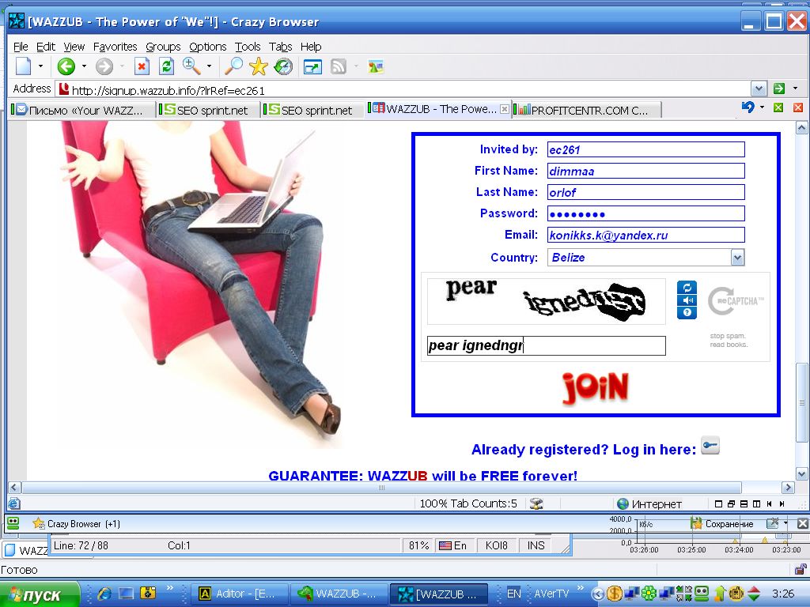Viewport: 810px width, 607px height.
Task: Click the First Name field with dimmaa
Action: click(645, 171)
